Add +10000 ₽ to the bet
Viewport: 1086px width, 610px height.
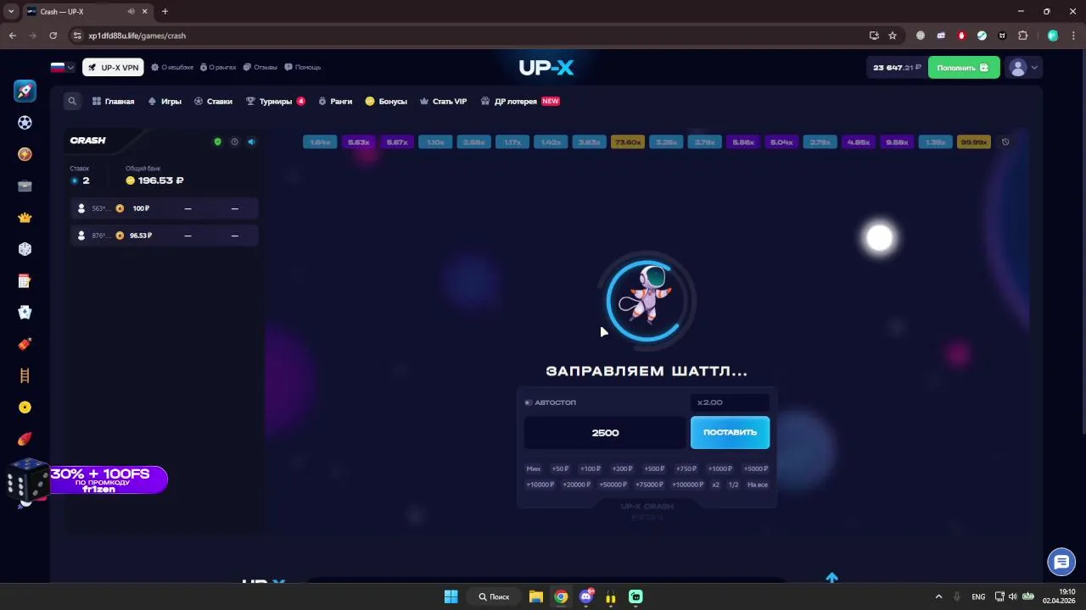point(540,485)
